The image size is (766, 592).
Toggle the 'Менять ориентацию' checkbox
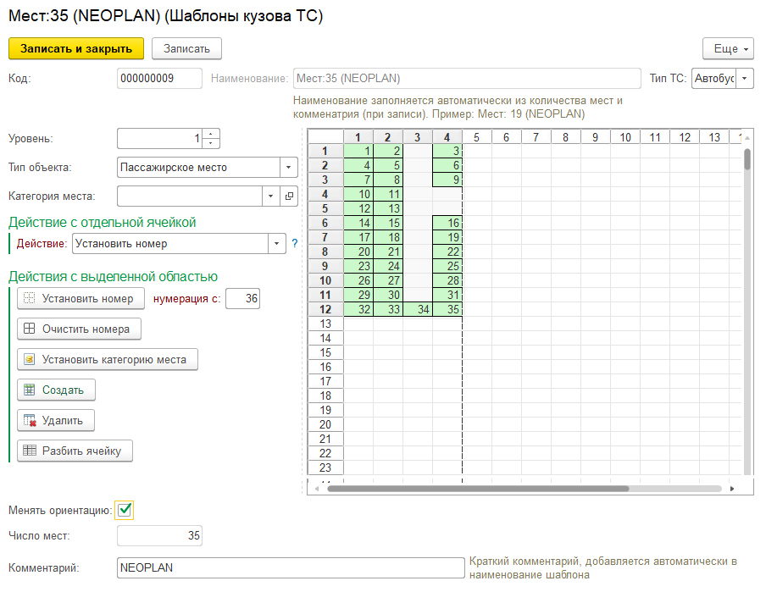tap(125, 510)
